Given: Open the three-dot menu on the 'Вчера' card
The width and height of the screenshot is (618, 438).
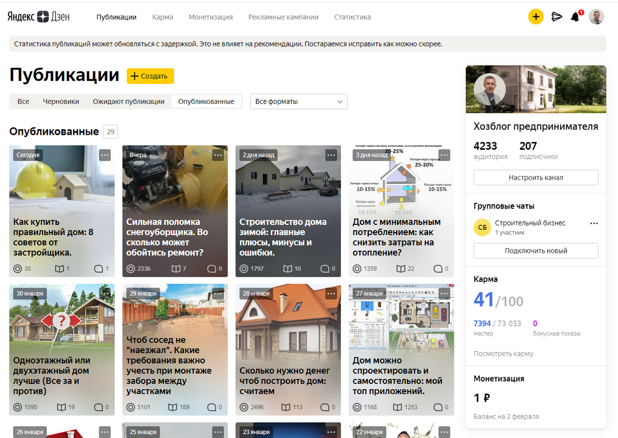Looking at the screenshot, I should [x=218, y=155].
